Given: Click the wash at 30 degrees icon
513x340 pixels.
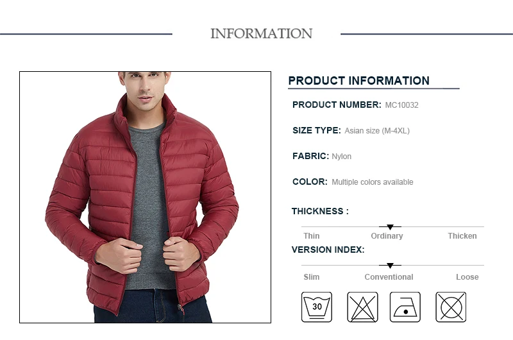Looking at the screenshot, I should (316, 307).
